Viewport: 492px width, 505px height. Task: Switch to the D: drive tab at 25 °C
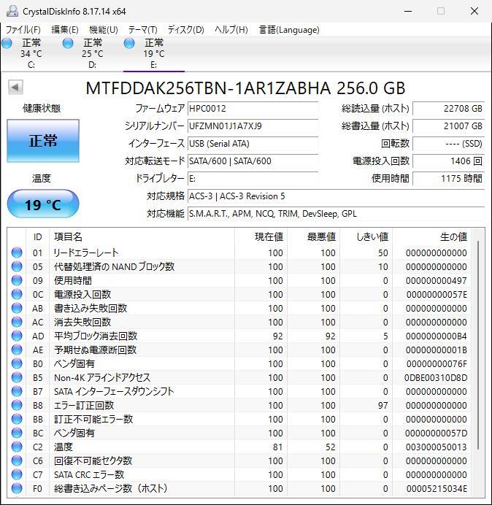92,53
